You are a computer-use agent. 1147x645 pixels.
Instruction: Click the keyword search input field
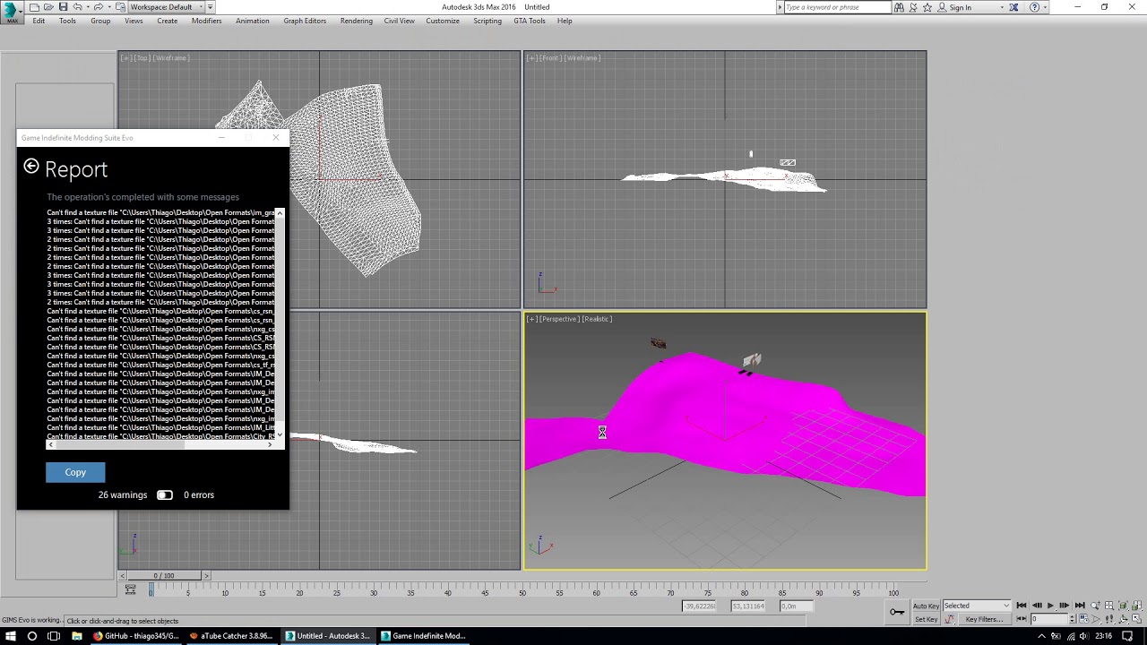click(x=837, y=7)
